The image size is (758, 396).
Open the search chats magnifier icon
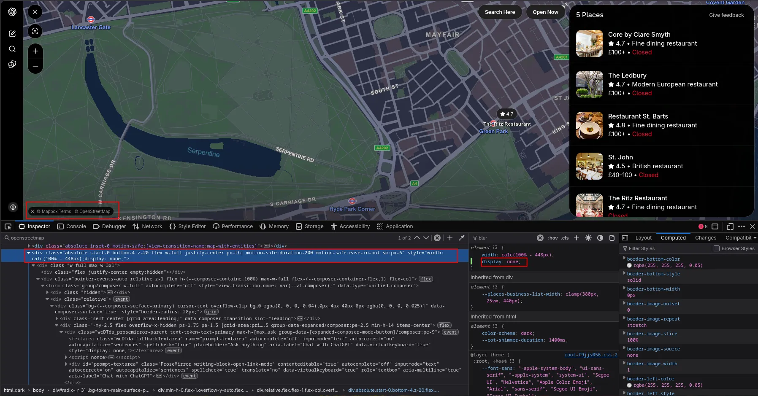click(12, 49)
